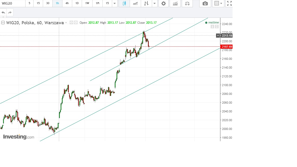Click the High 2013.17 value
This screenshot has height=167, width=297.
[x=113, y=22]
